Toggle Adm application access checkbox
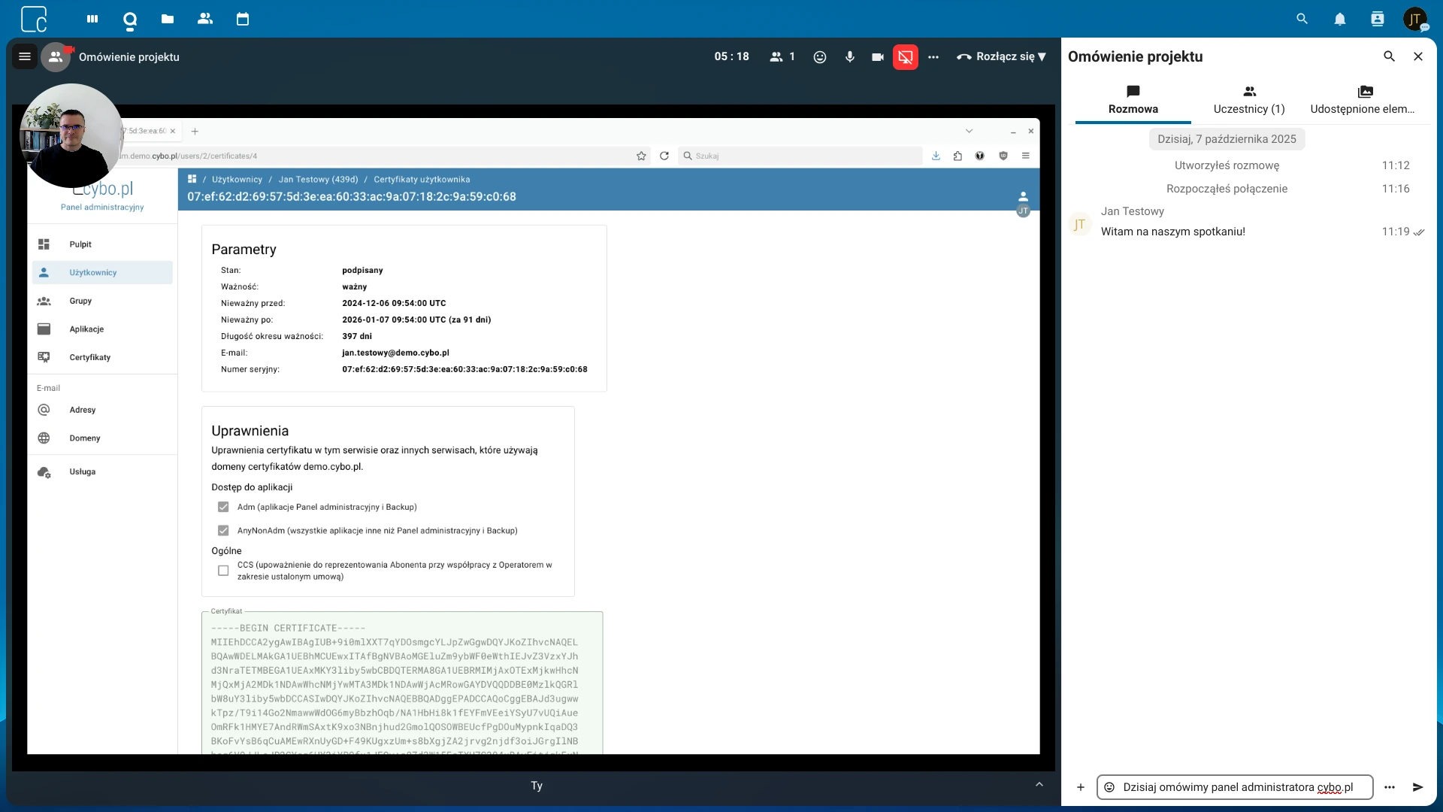This screenshot has height=812, width=1443. [x=223, y=507]
